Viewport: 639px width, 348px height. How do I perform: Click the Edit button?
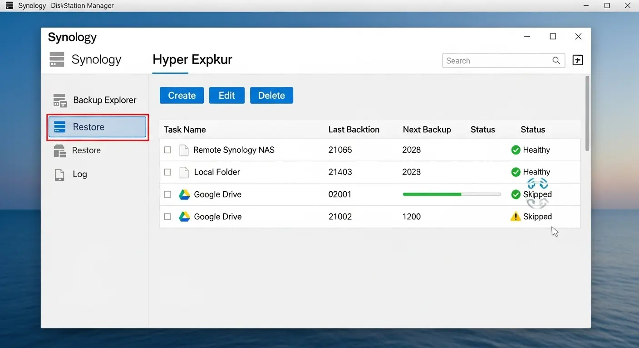[227, 96]
